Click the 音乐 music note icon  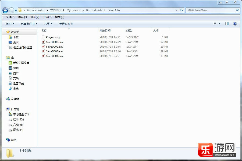coord(10,88)
